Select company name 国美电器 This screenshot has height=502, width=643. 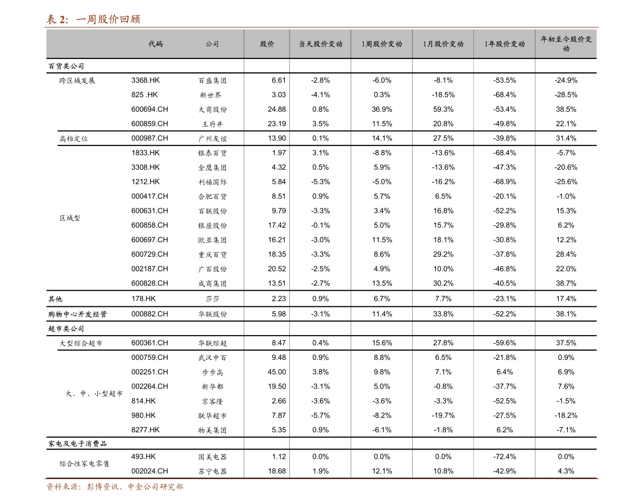pyautogui.click(x=212, y=457)
